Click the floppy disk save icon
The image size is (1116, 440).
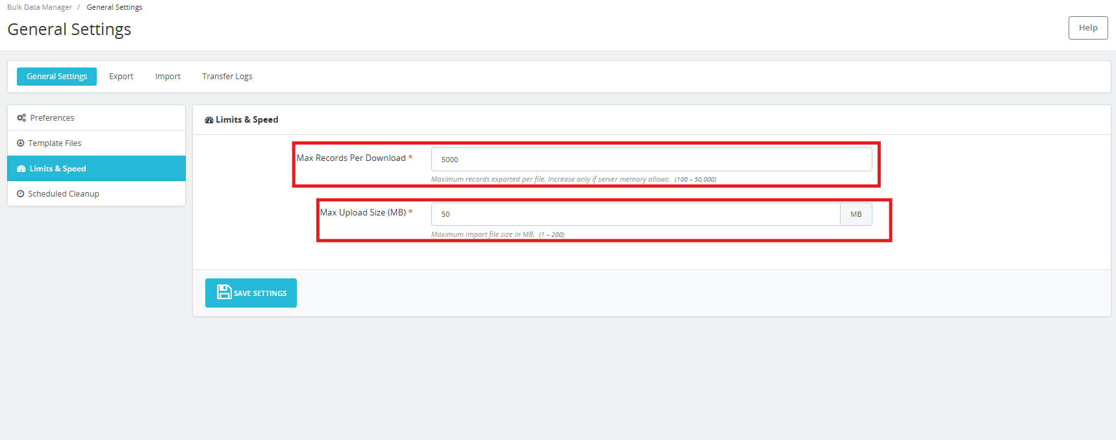coord(224,292)
